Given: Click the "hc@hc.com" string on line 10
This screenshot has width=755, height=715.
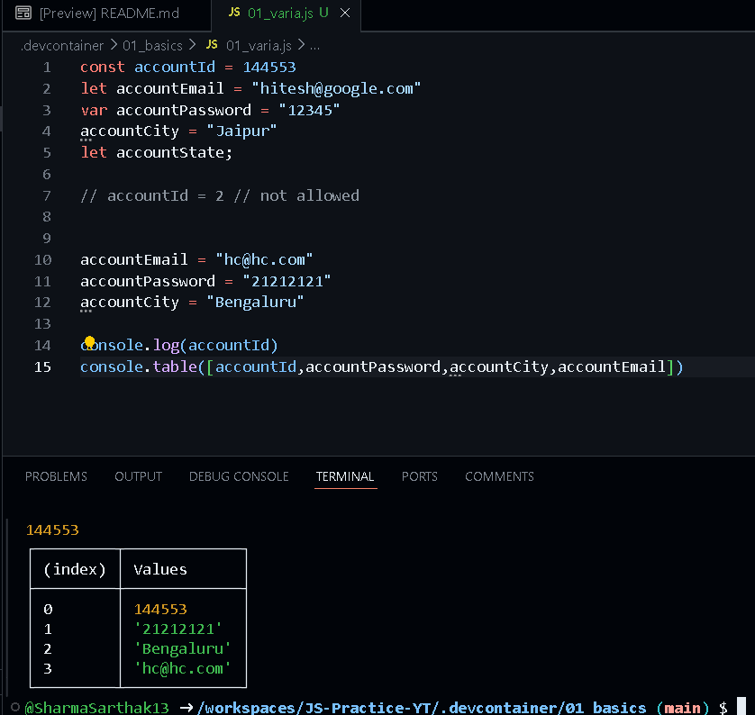Looking at the screenshot, I should tap(264, 260).
